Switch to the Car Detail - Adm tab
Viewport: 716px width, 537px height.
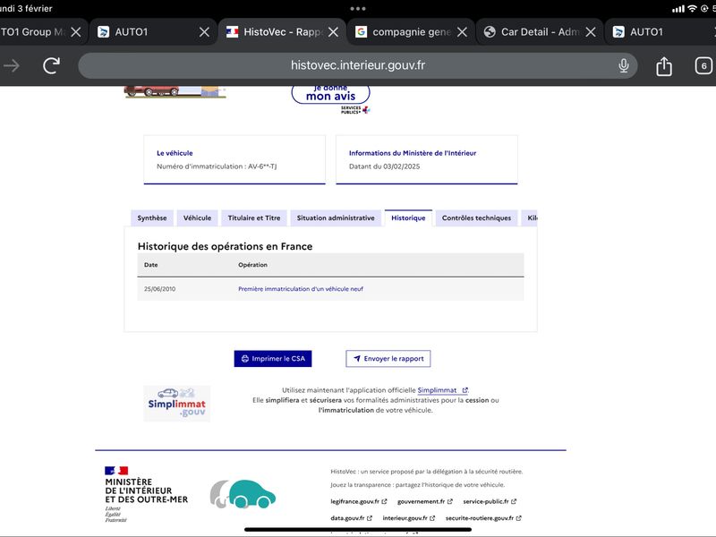[x=540, y=32]
